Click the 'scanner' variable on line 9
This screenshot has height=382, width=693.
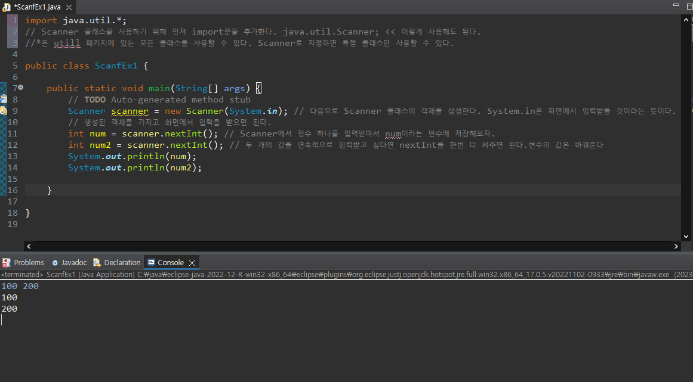130,111
